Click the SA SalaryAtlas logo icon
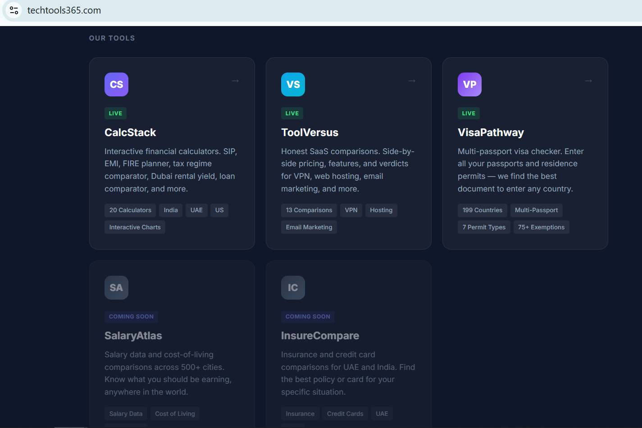642x428 pixels. [116, 287]
